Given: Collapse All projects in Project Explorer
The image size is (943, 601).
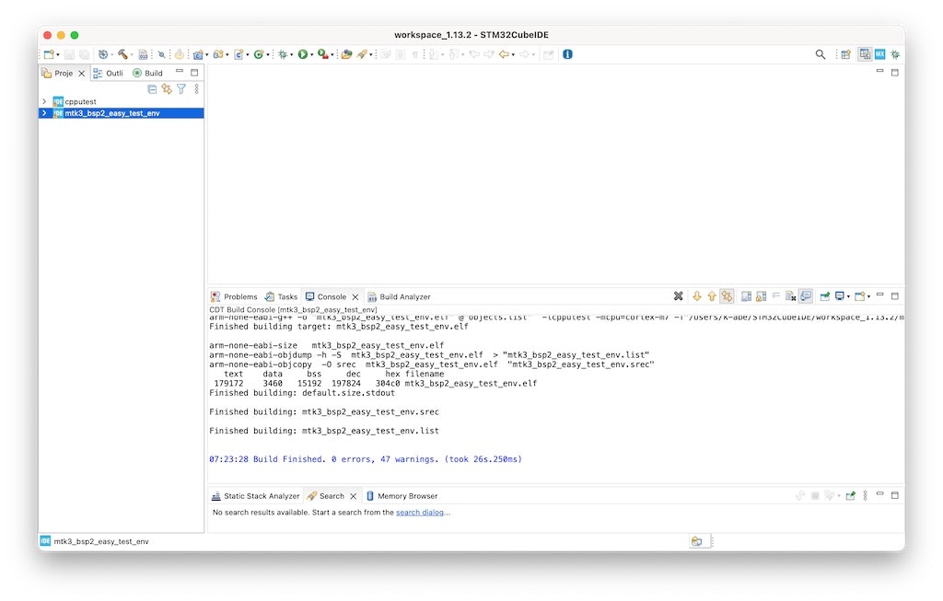Looking at the screenshot, I should [x=152, y=88].
